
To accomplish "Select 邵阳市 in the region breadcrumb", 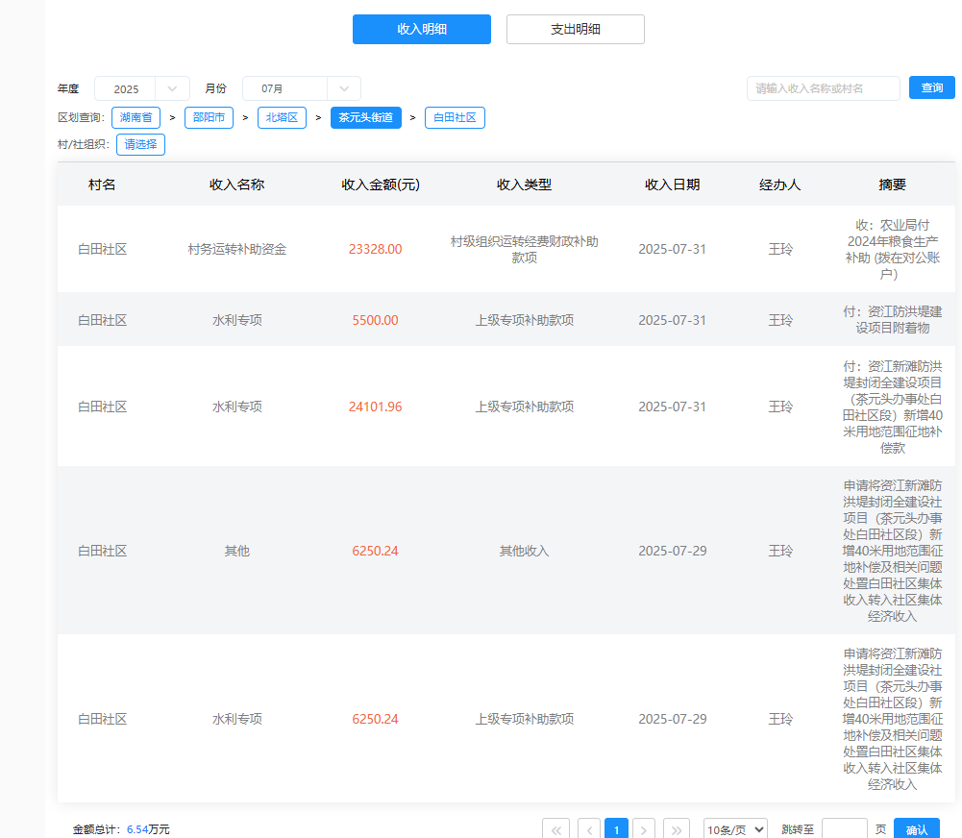I will pyautogui.click(x=209, y=117).
